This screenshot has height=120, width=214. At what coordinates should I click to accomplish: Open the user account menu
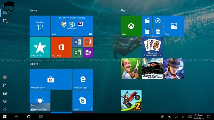tap(5, 77)
